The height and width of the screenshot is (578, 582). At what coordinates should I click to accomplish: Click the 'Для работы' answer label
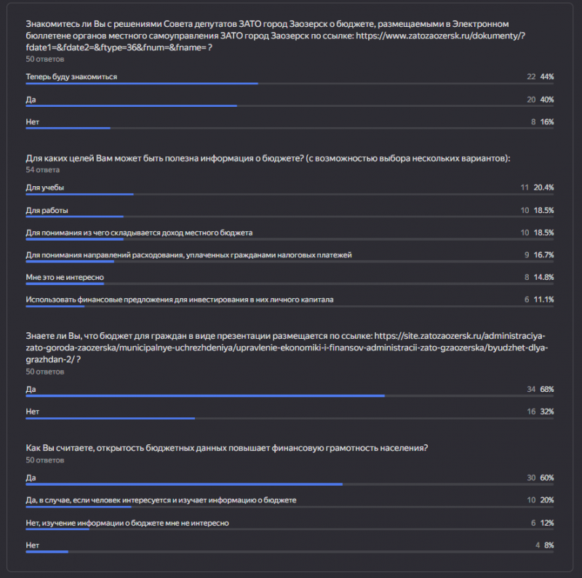(x=47, y=210)
